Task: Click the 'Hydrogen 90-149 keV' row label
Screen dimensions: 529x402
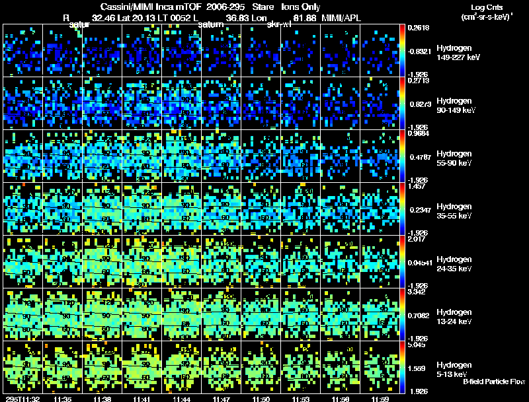Action: click(456, 106)
